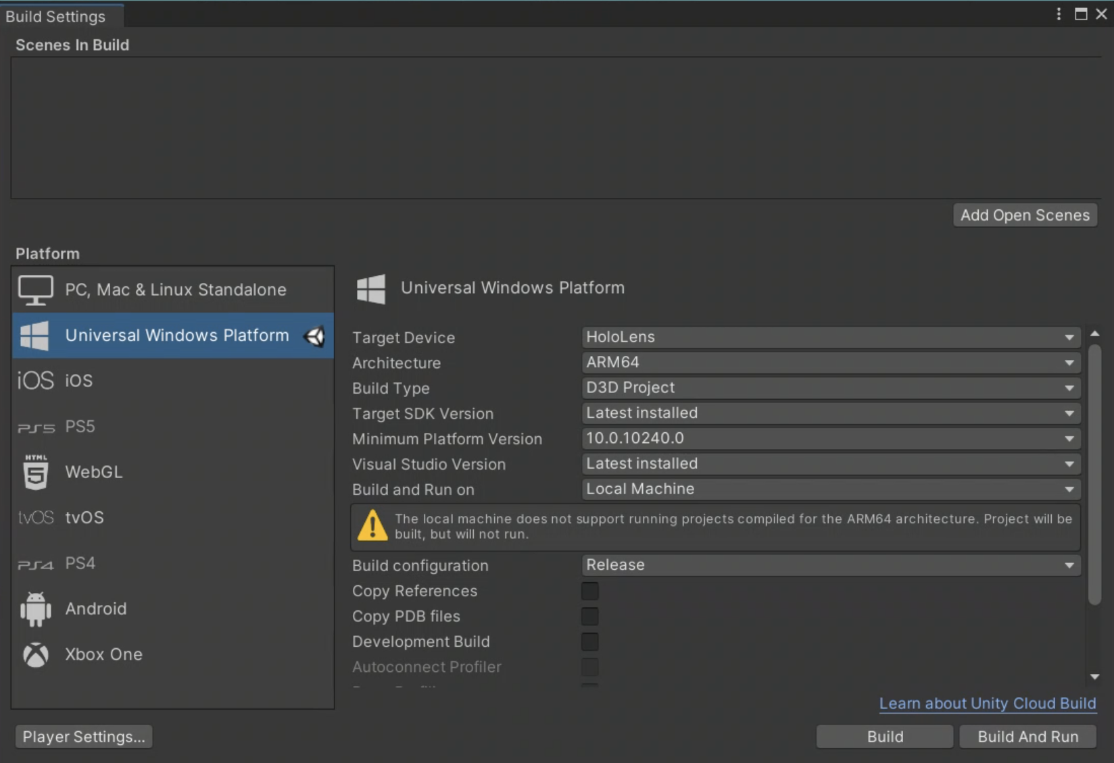Click the settings scrollbar down arrow

1095,677
